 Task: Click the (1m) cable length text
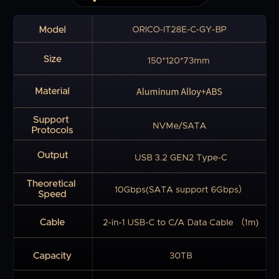[250, 222]
